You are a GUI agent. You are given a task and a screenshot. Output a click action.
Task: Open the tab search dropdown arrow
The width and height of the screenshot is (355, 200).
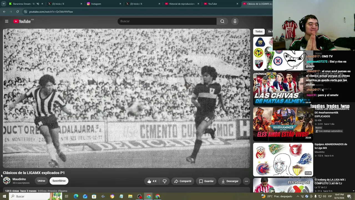point(4,4)
